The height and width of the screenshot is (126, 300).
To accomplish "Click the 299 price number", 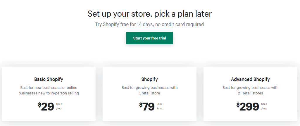I will point(249,107).
